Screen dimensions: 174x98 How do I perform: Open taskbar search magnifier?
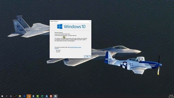(x=7, y=96)
